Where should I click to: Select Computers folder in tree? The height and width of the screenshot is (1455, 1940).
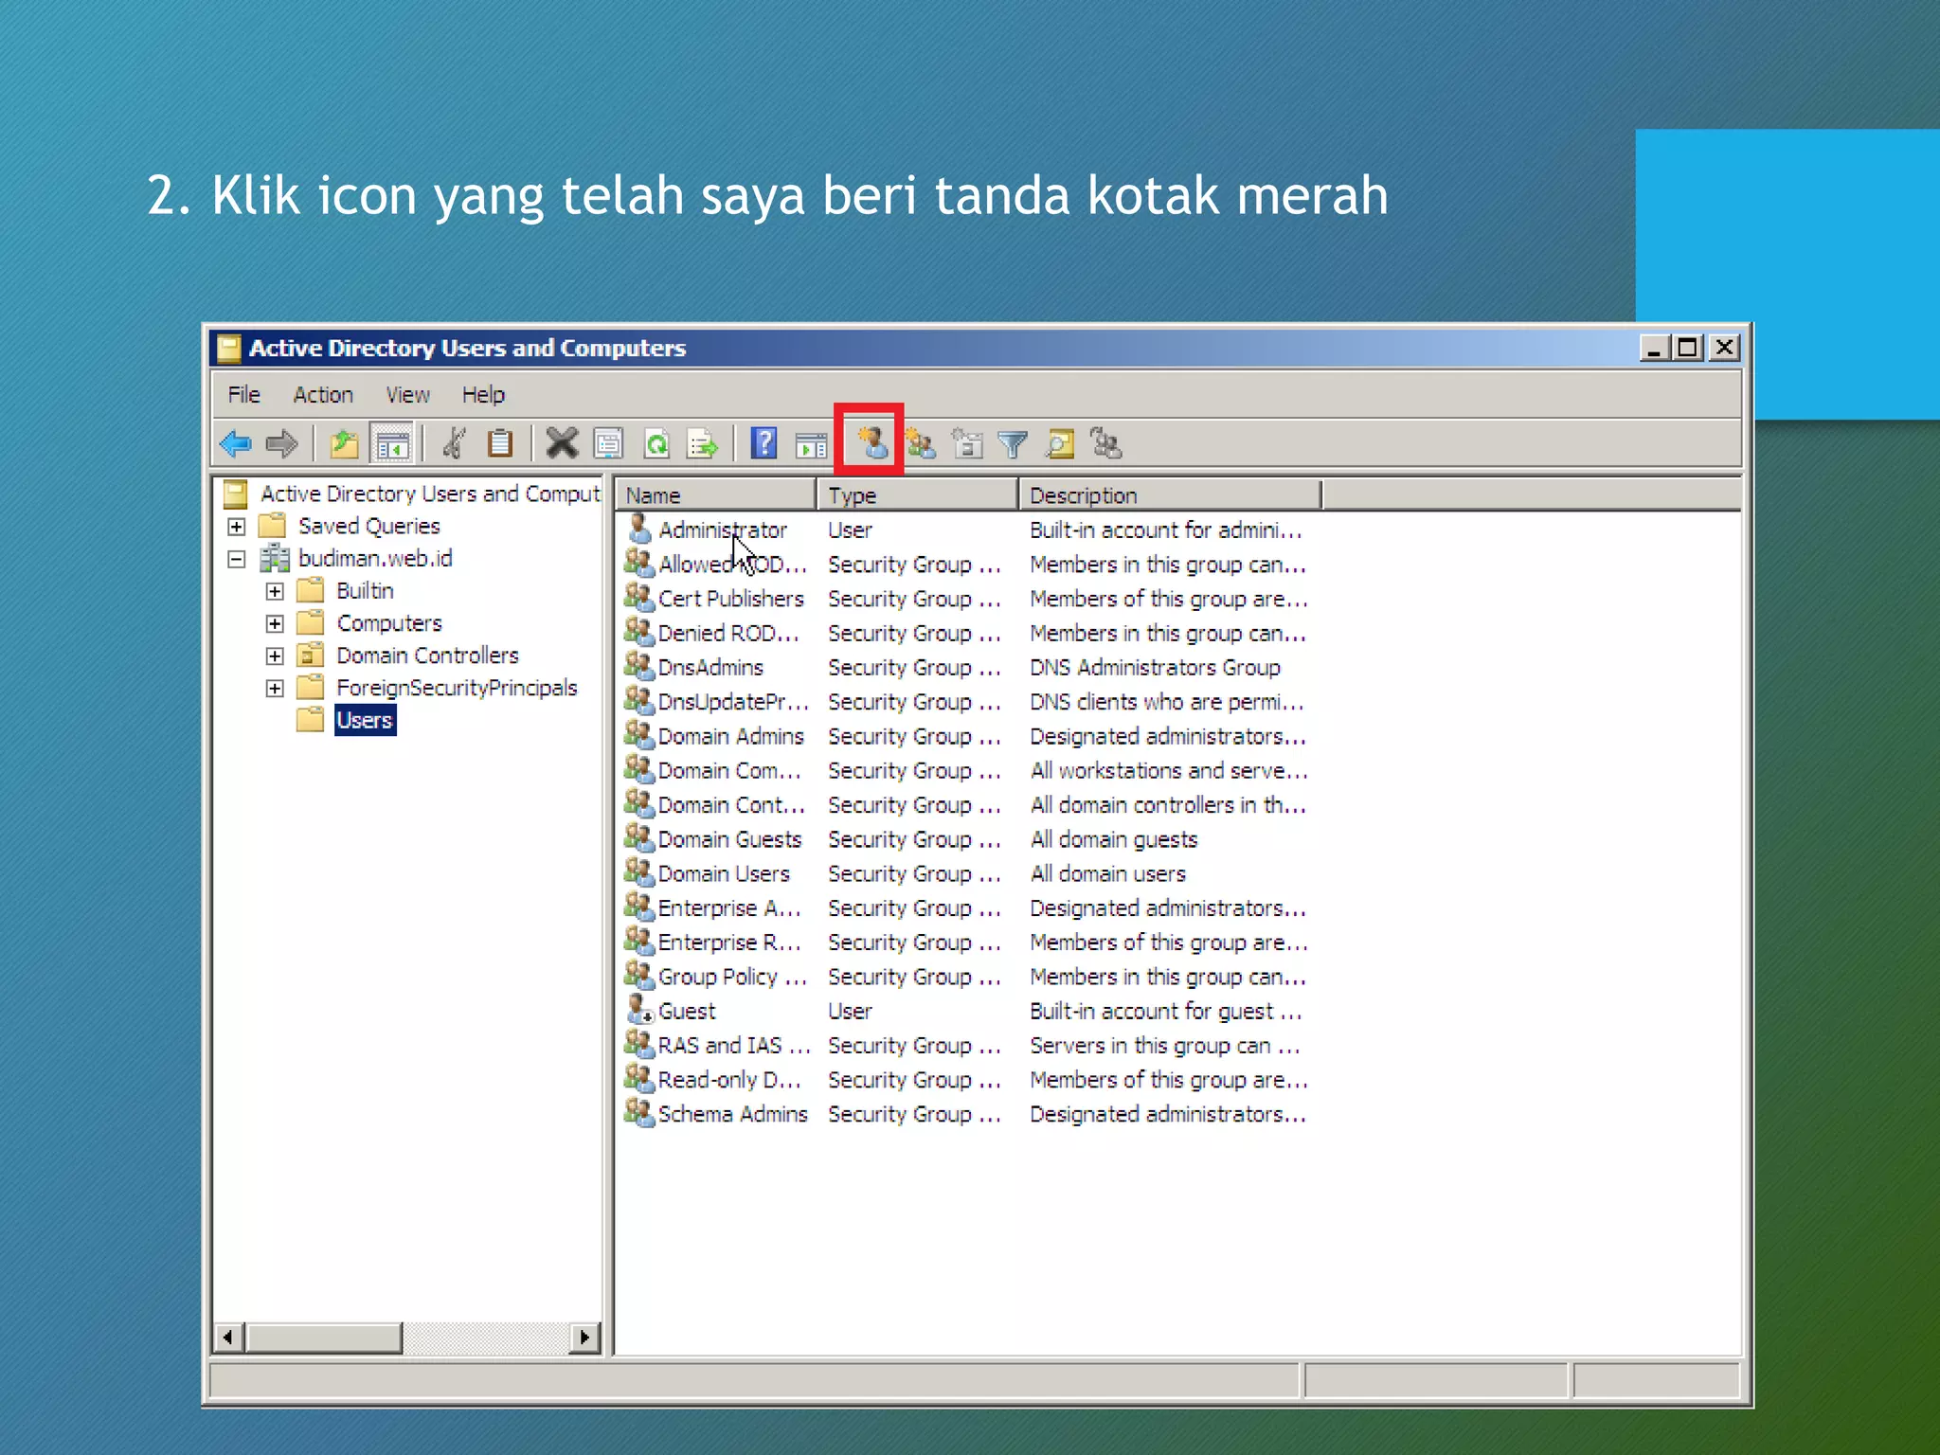click(389, 622)
